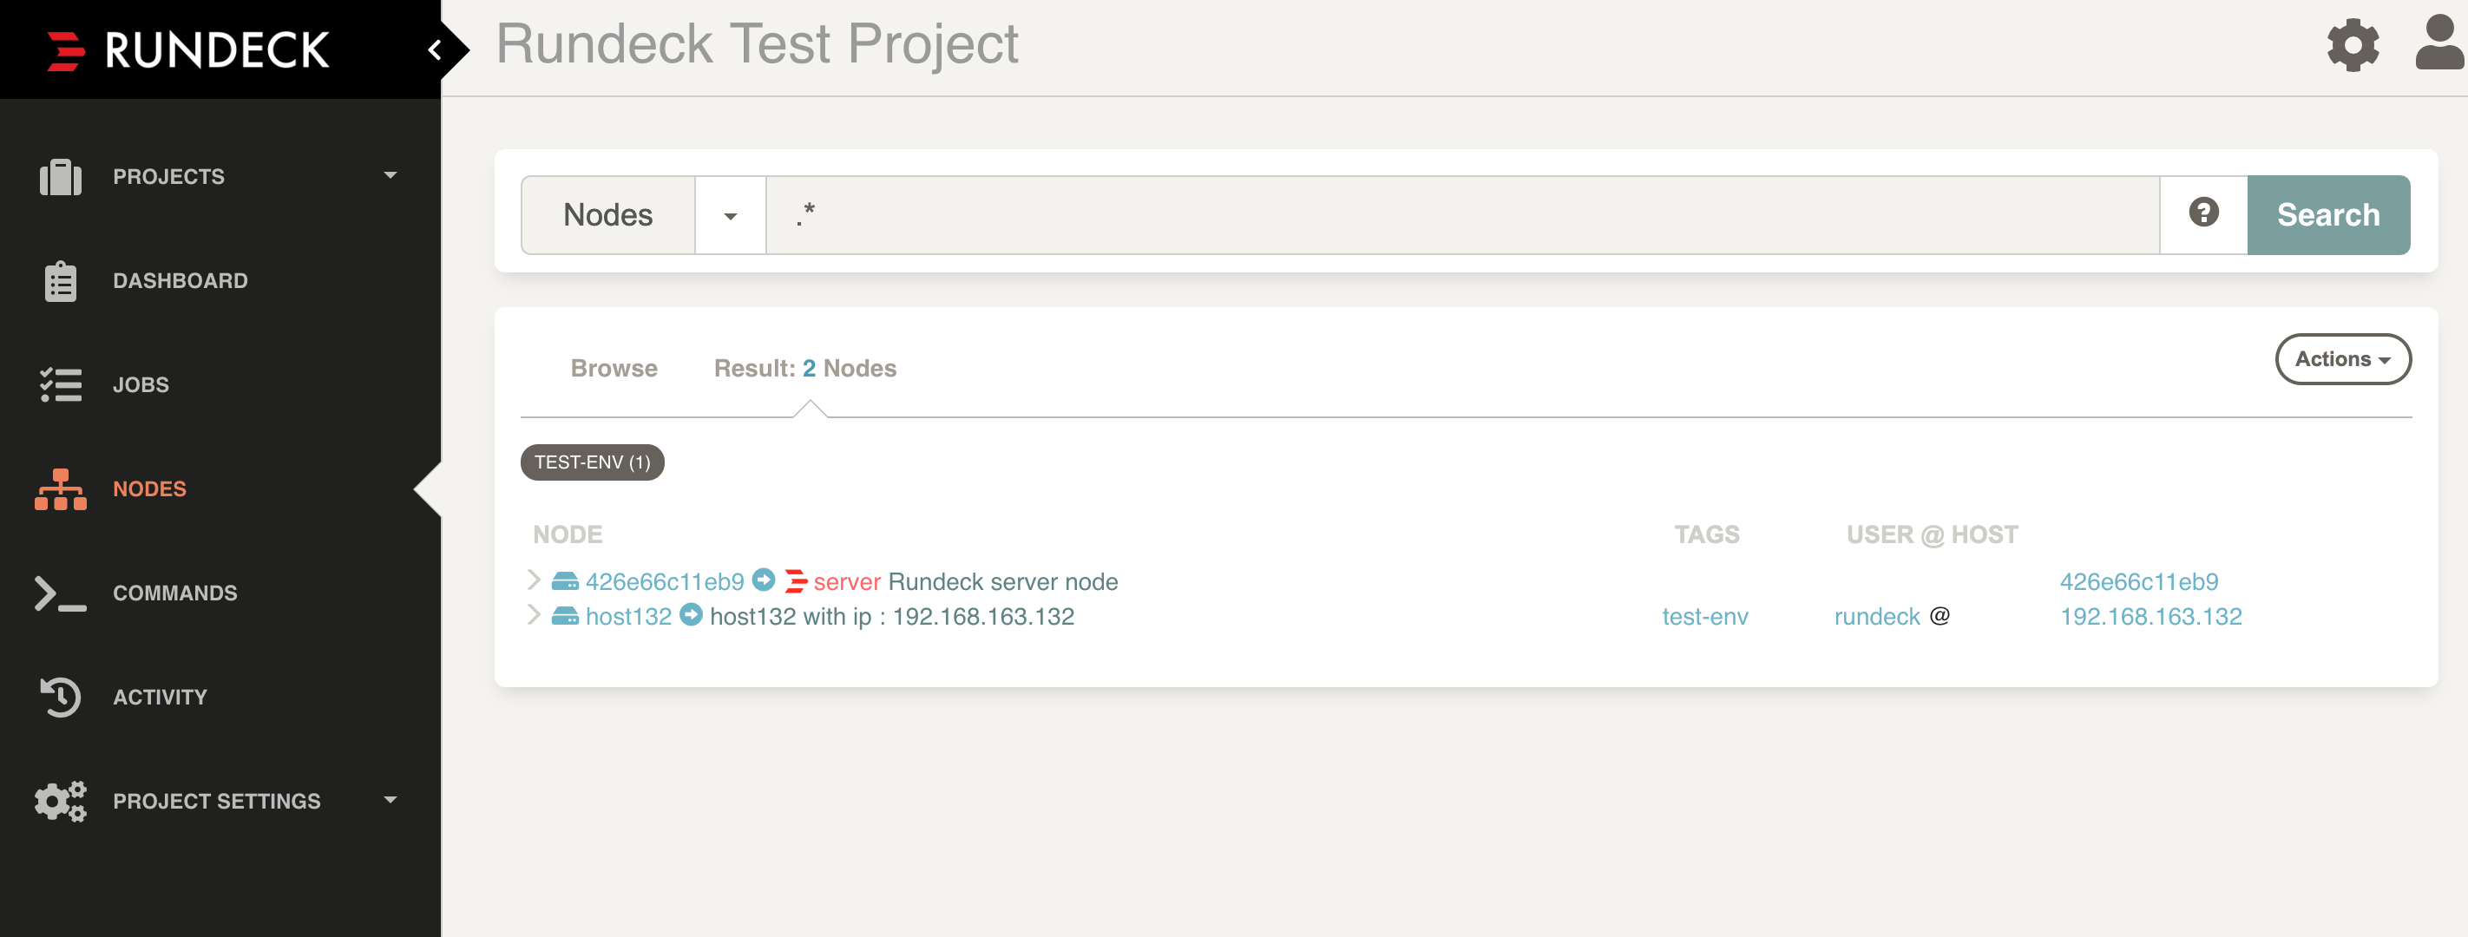Open Activity history in the sidebar

(159, 698)
